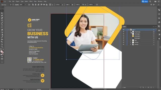Select the Rectangle tool

pos(2,20)
